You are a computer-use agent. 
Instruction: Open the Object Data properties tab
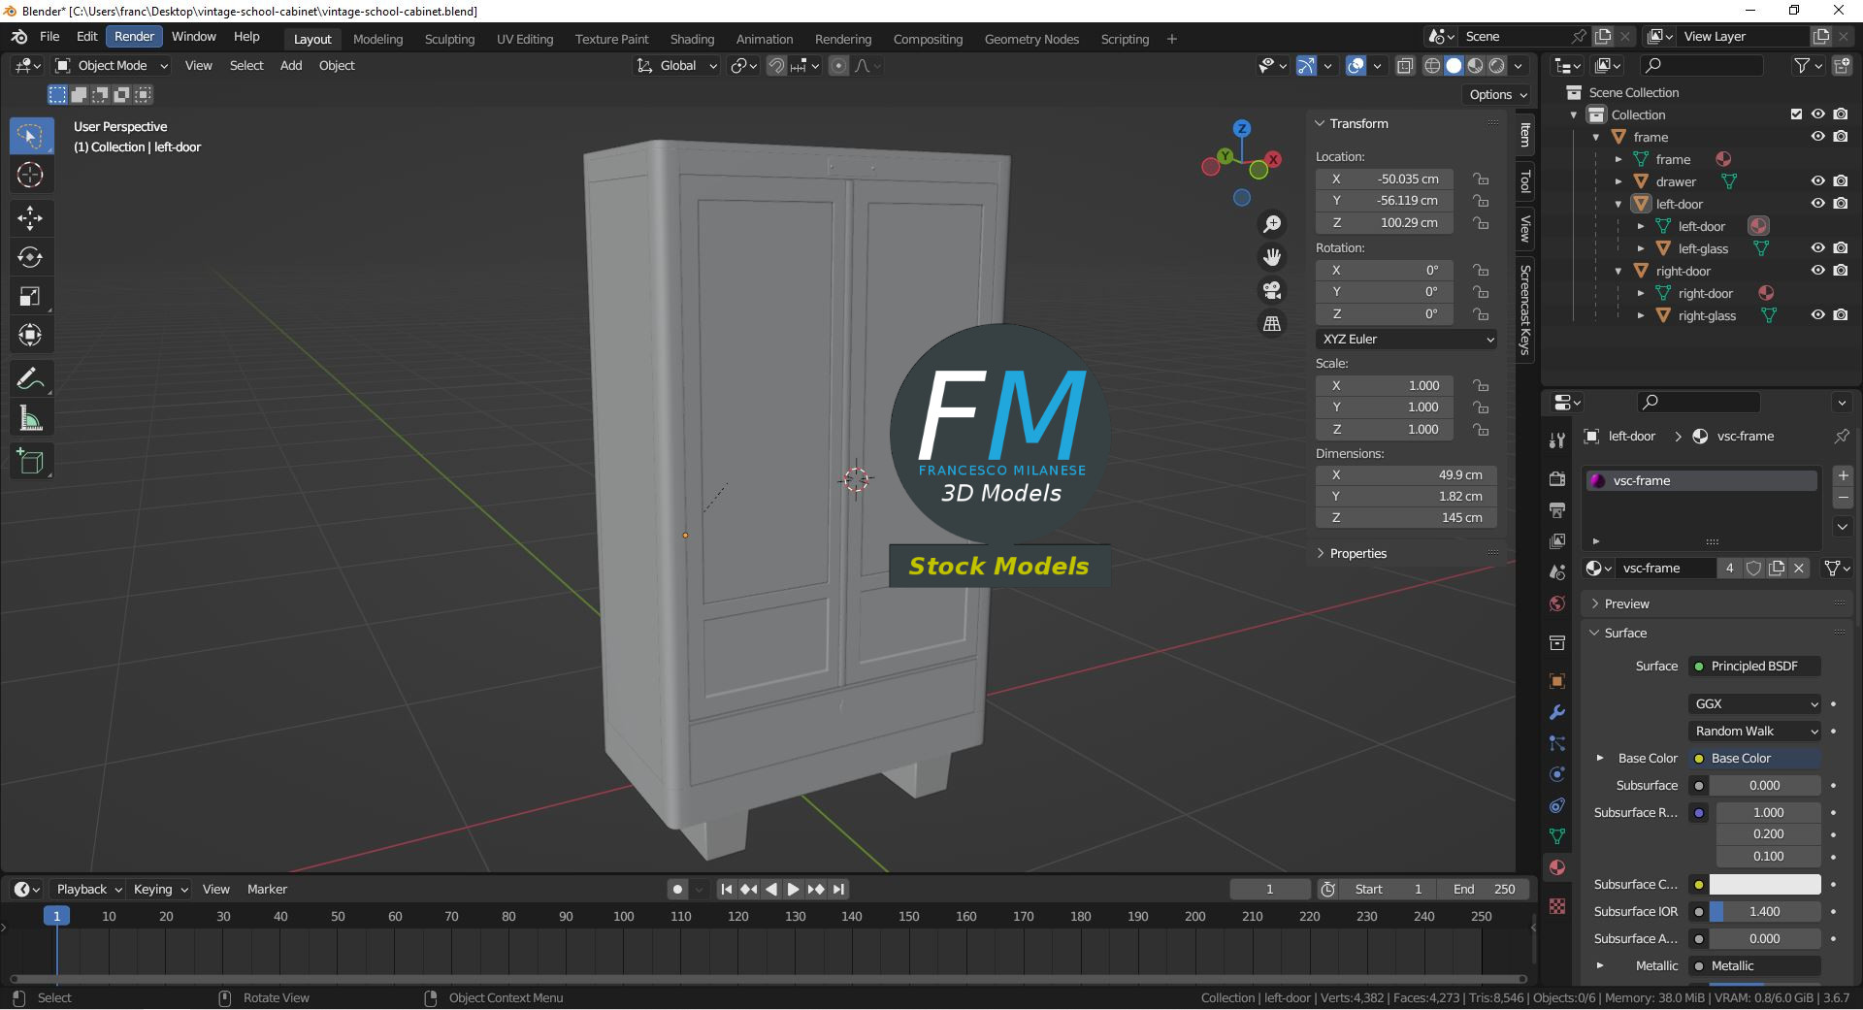click(1557, 836)
